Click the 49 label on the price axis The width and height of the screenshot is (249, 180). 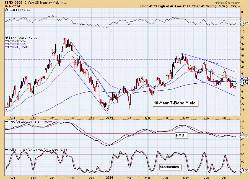243,43
